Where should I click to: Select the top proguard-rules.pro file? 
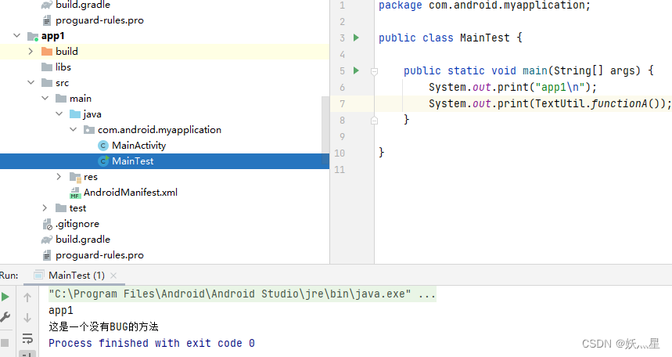pyautogui.click(x=99, y=20)
